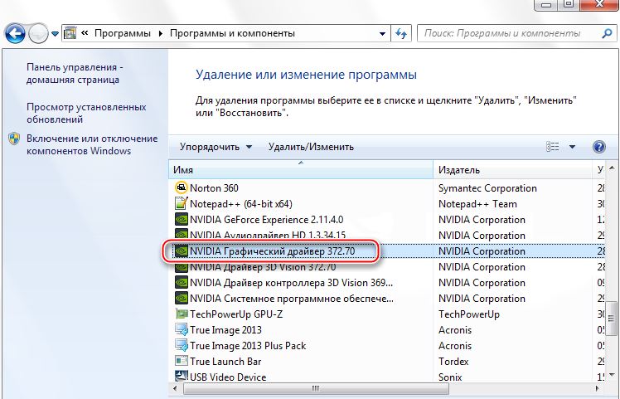Click the Программы и компоненты breadcrumb
Image resolution: width=620 pixels, height=399 pixels.
point(232,33)
